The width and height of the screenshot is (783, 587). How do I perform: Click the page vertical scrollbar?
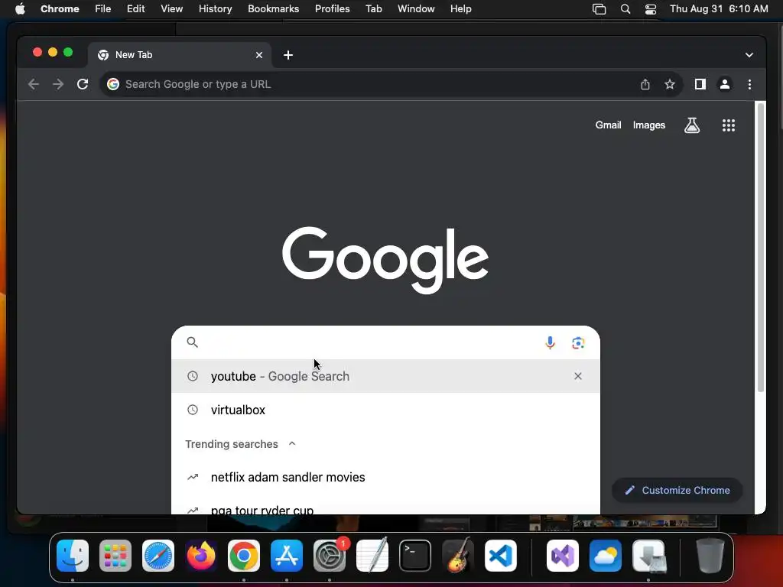tap(761, 247)
